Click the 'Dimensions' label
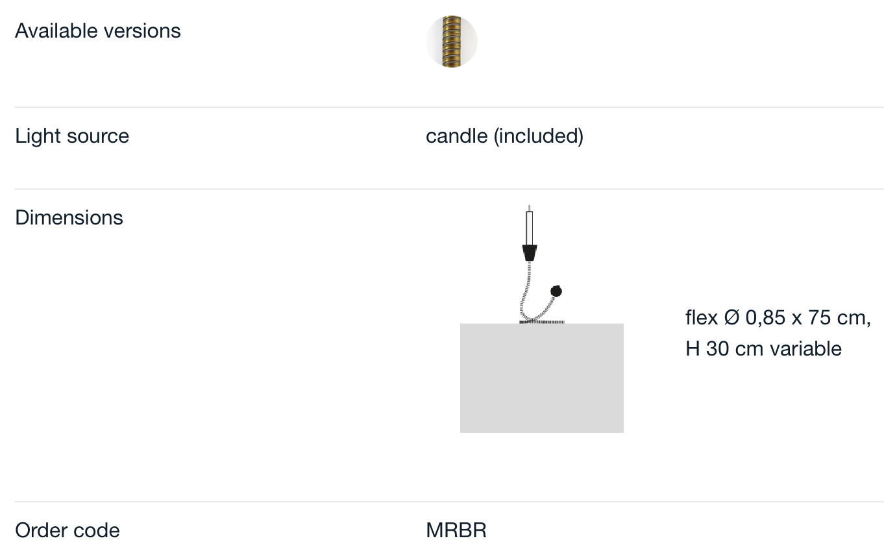Image resolution: width=884 pixels, height=558 pixels. point(69,217)
